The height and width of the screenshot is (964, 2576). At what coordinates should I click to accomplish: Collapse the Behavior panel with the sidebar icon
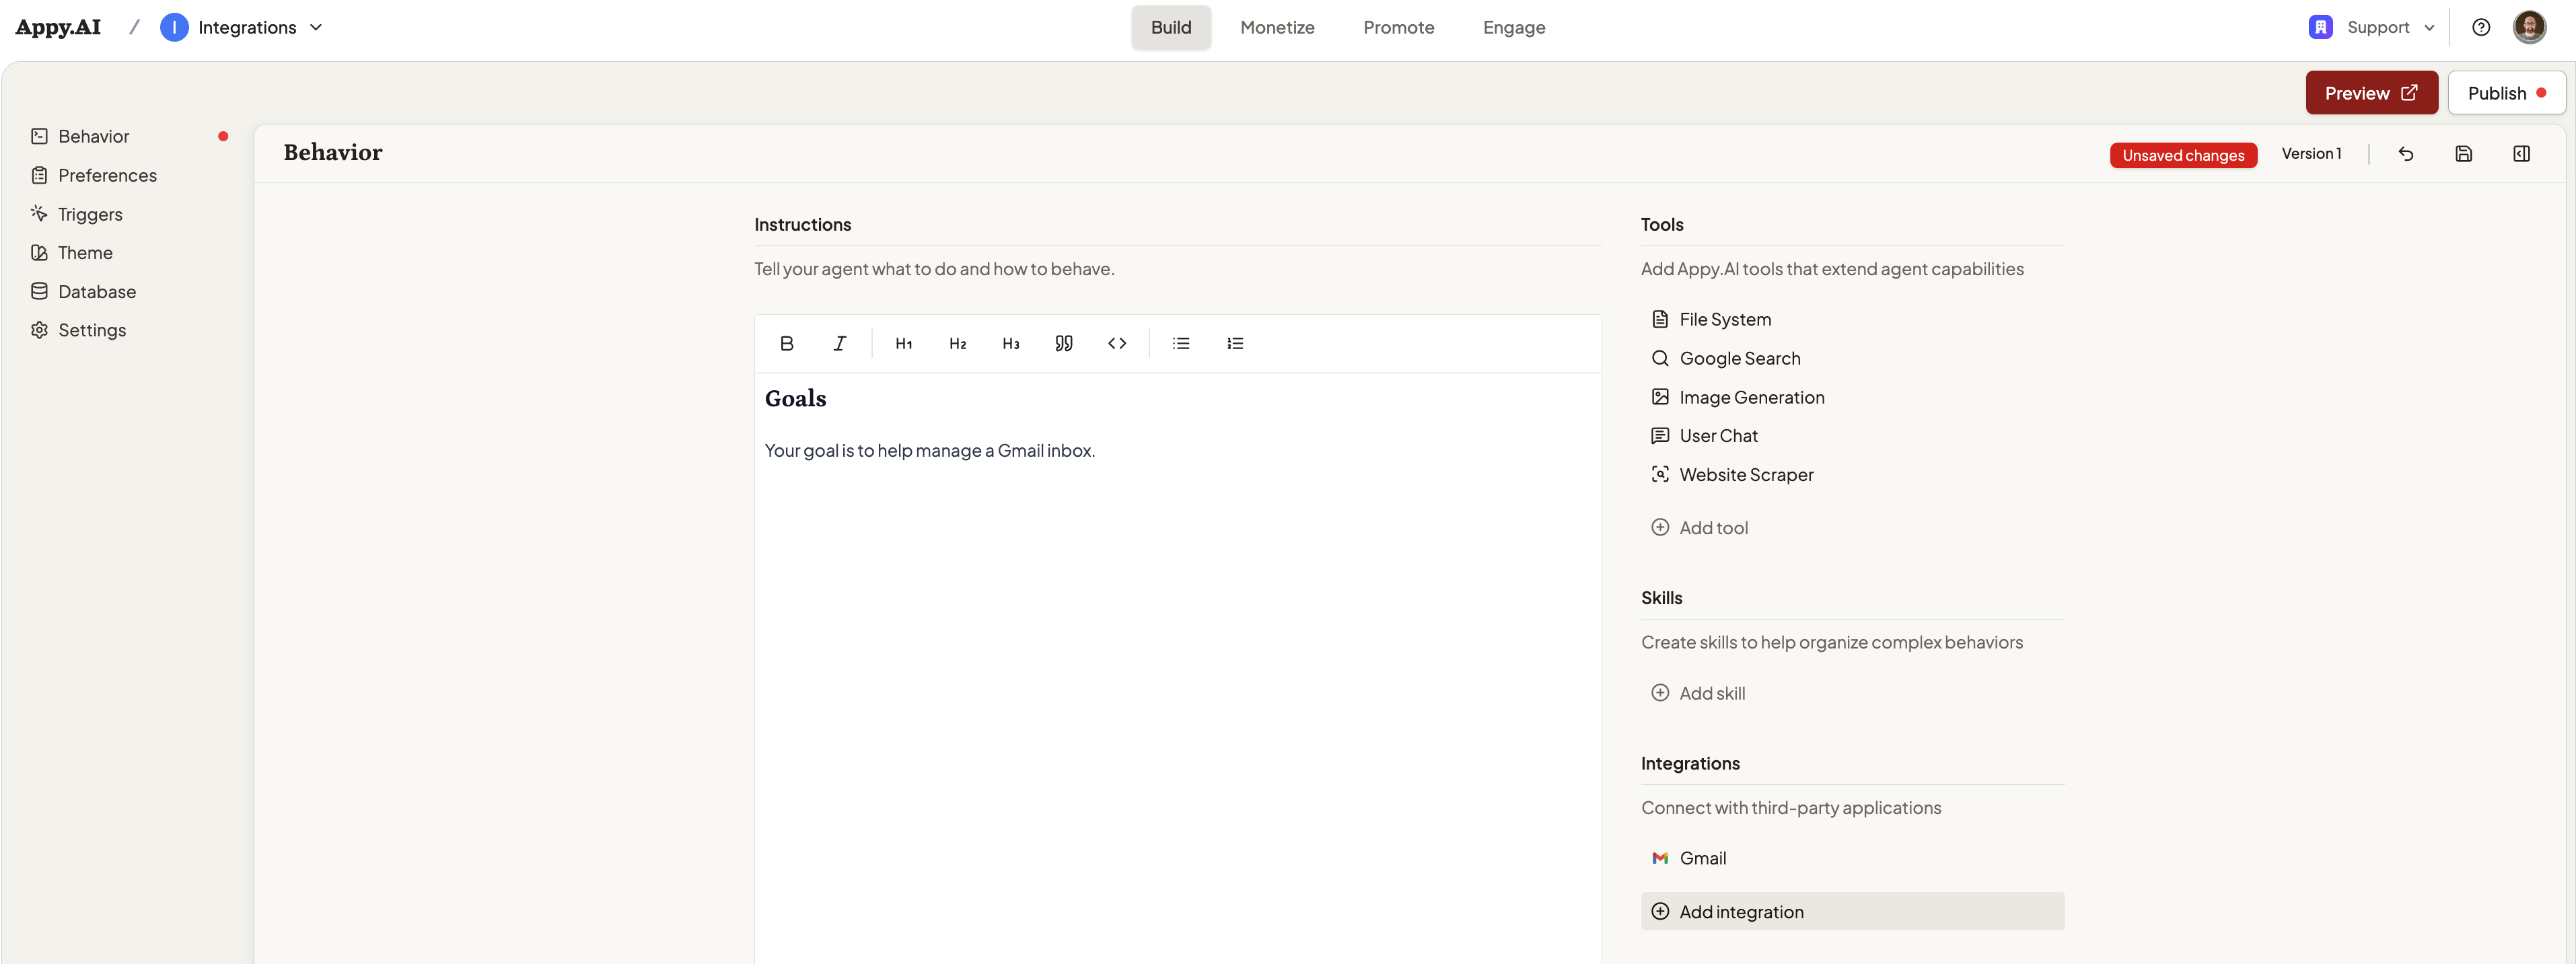coord(2522,153)
